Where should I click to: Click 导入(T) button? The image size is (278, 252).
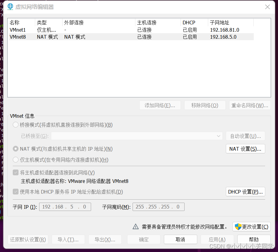tap(68, 240)
